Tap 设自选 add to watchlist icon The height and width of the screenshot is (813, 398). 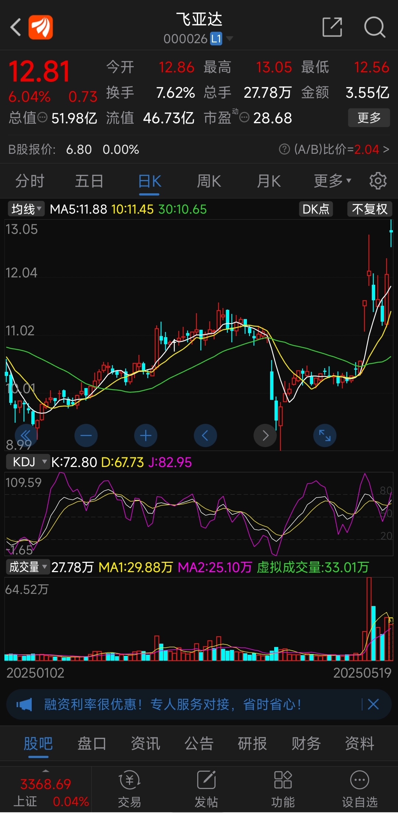click(360, 789)
